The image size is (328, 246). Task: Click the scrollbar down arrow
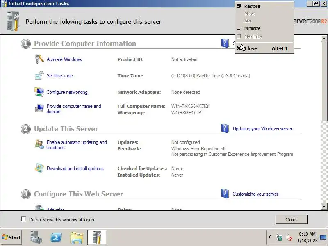pos(324,207)
